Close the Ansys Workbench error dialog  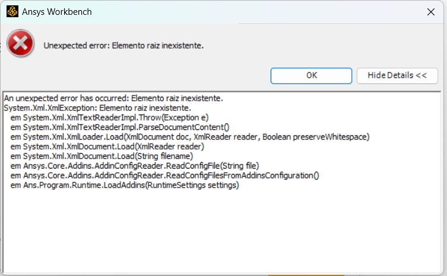tap(431, 12)
